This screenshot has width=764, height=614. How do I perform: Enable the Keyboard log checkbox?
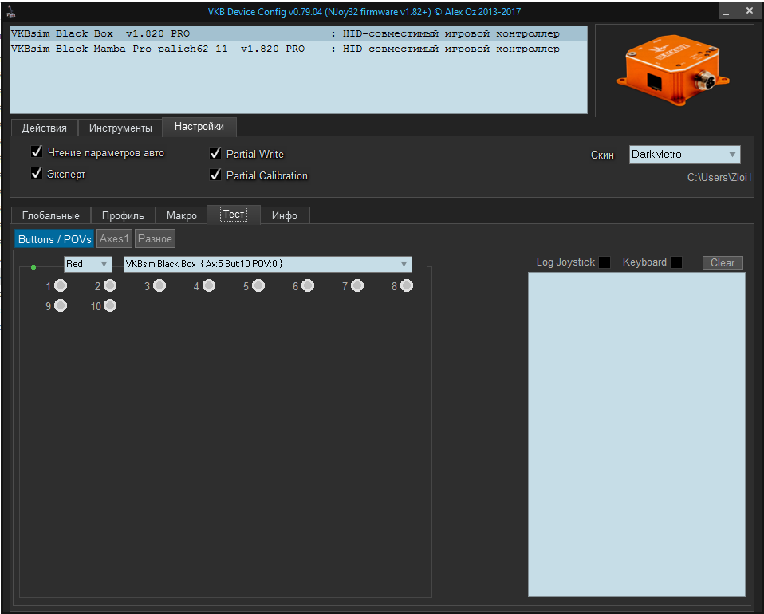[676, 262]
